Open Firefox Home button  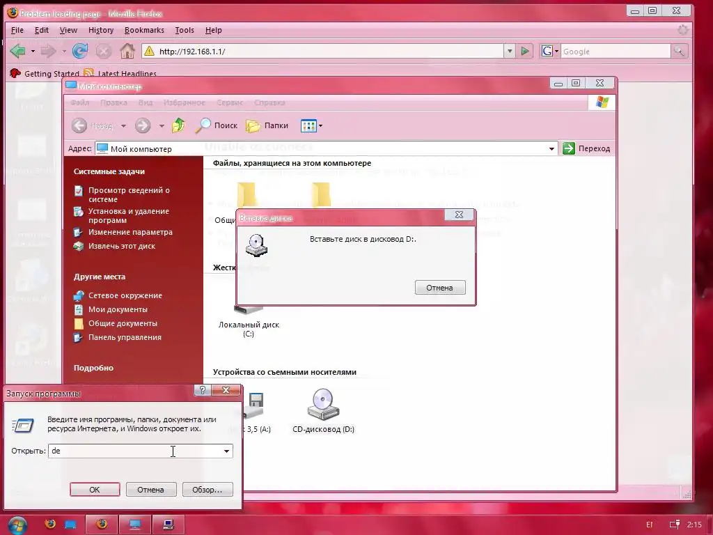click(x=127, y=51)
